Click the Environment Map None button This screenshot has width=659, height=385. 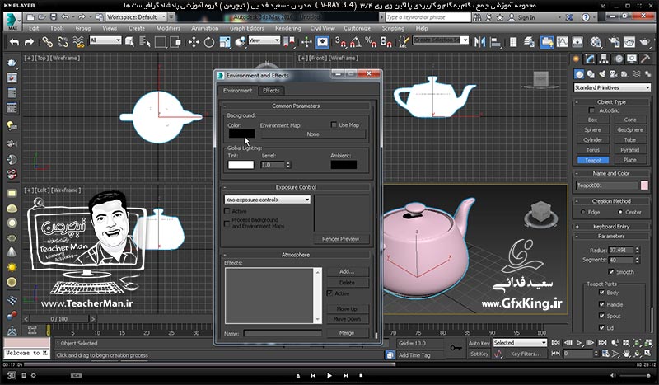point(313,134)
